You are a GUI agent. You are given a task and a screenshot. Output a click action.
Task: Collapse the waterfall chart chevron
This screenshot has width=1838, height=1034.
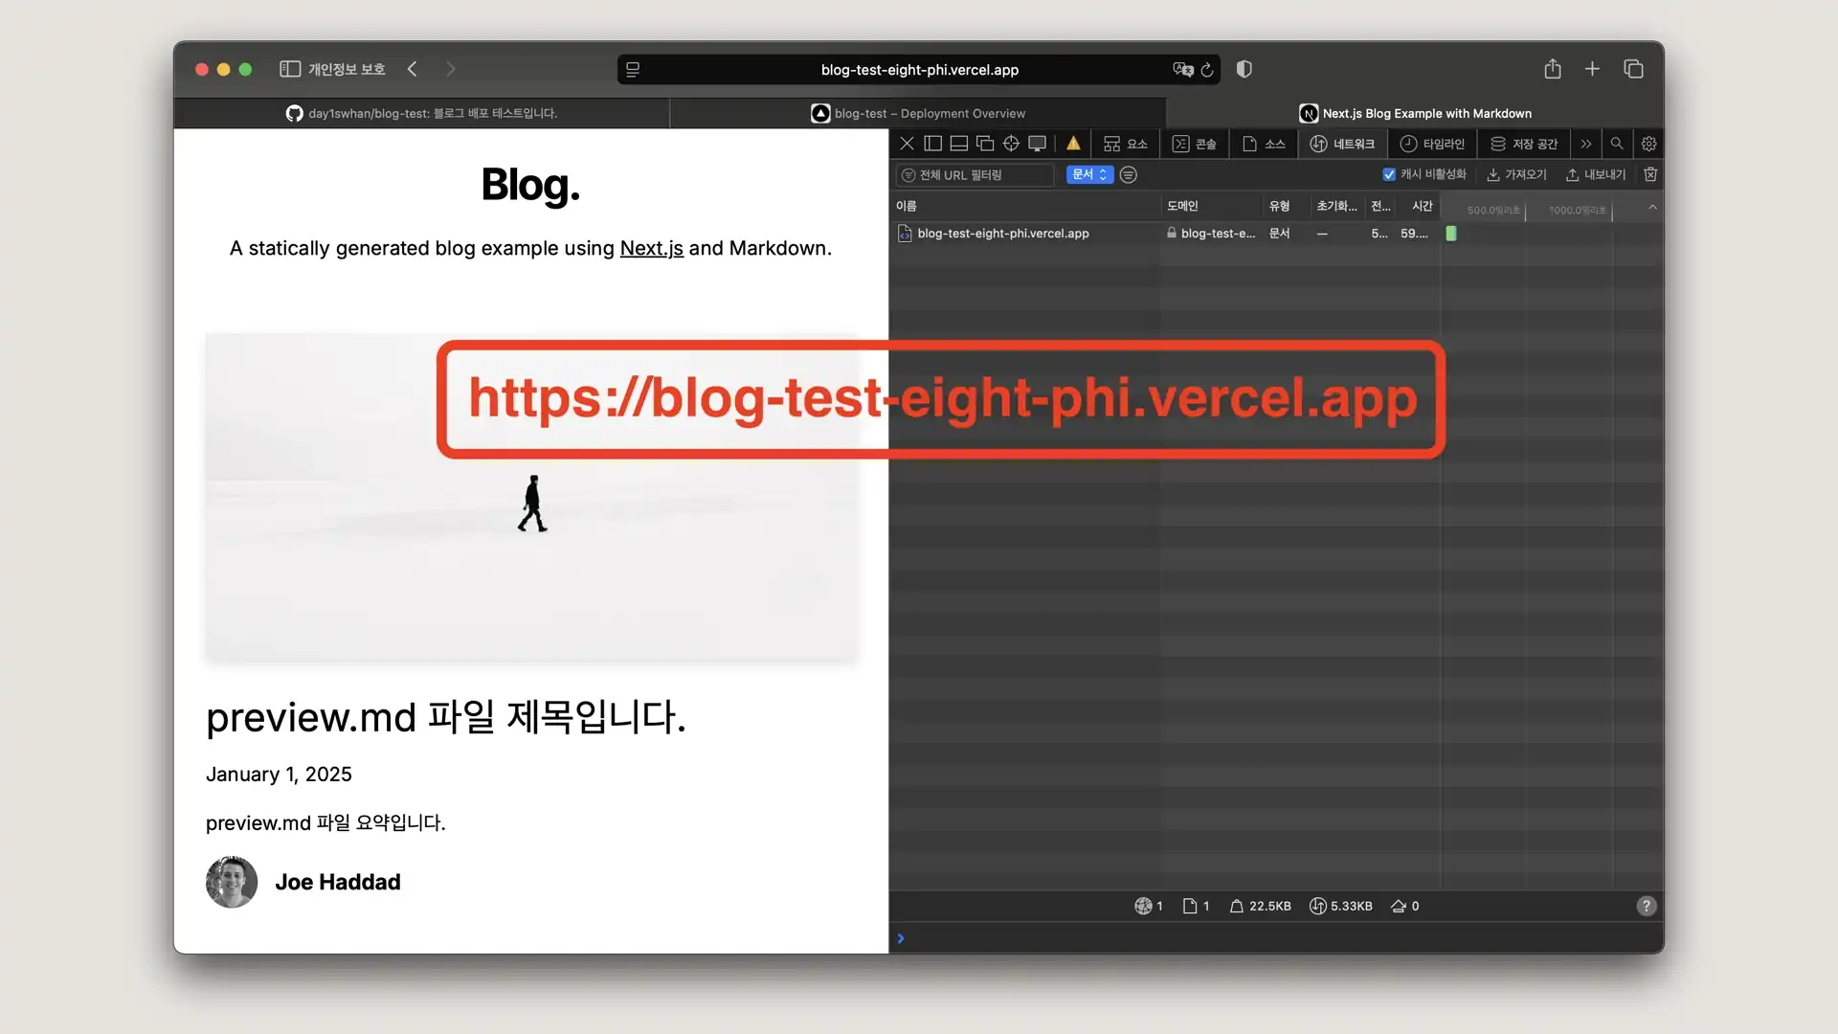(1652, 207)
